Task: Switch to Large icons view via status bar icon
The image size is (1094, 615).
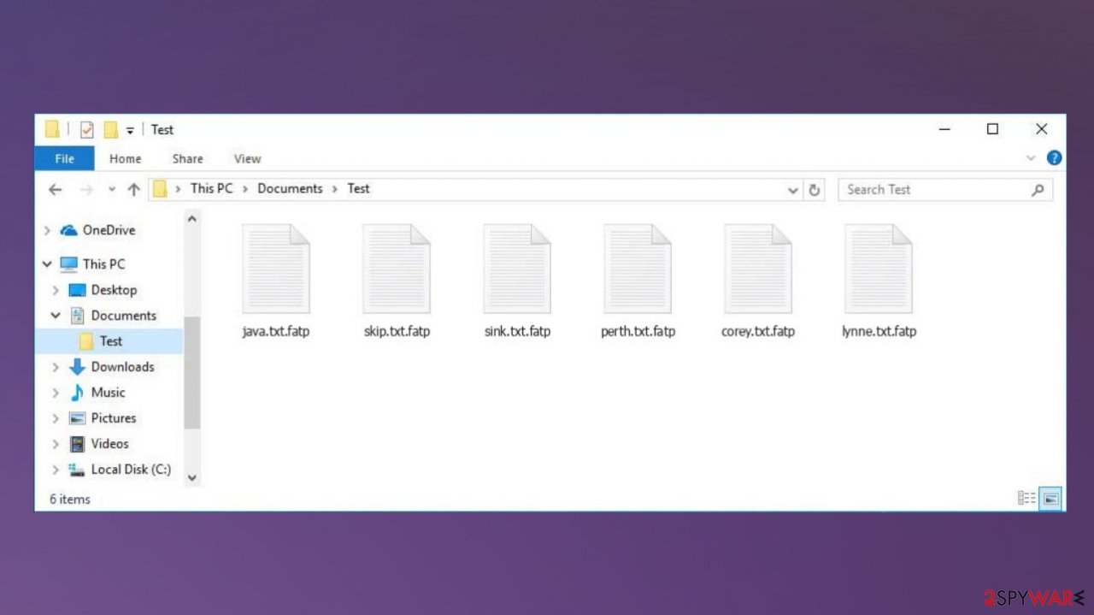Action: click(1050, 498)
